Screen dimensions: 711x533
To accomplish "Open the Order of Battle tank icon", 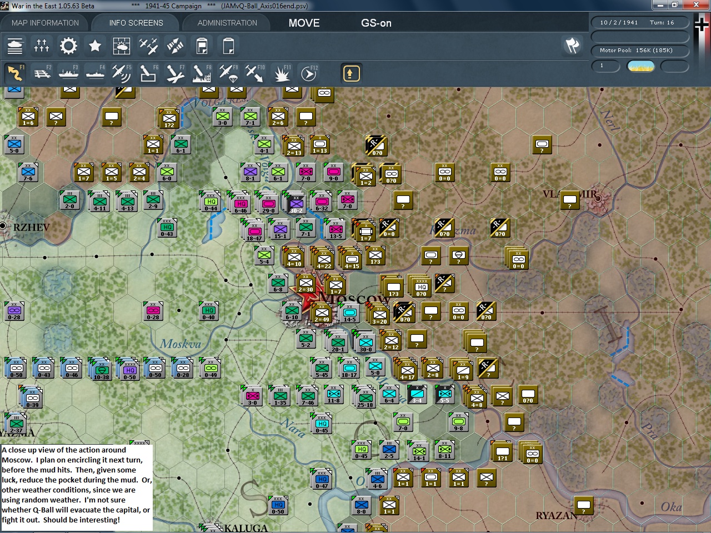I will click(x=15, y=46).
